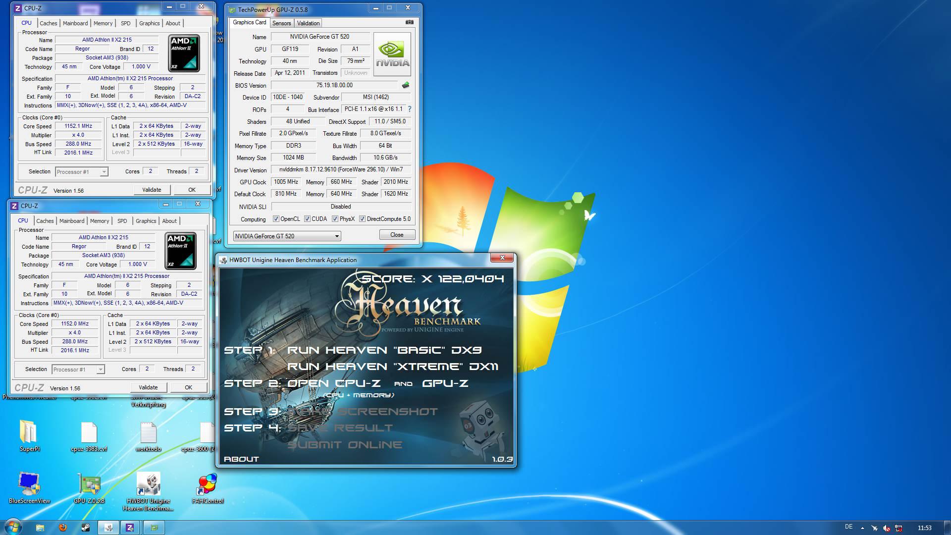Open Processor #1 dropdown in lower CPU-Z
The width and height of the screenshot is (951, 535).
click(x=78, y=370)
